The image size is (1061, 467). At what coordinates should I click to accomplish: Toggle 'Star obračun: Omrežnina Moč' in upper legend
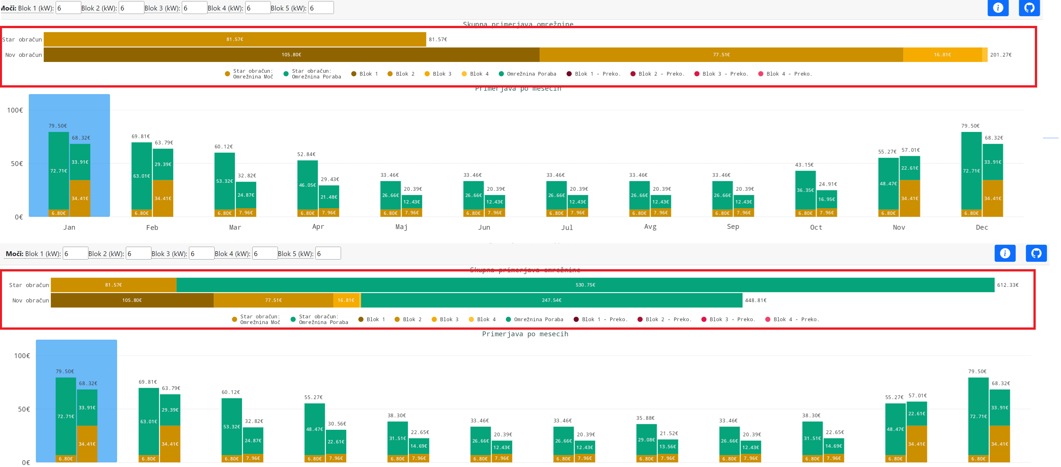click(249, 74)
